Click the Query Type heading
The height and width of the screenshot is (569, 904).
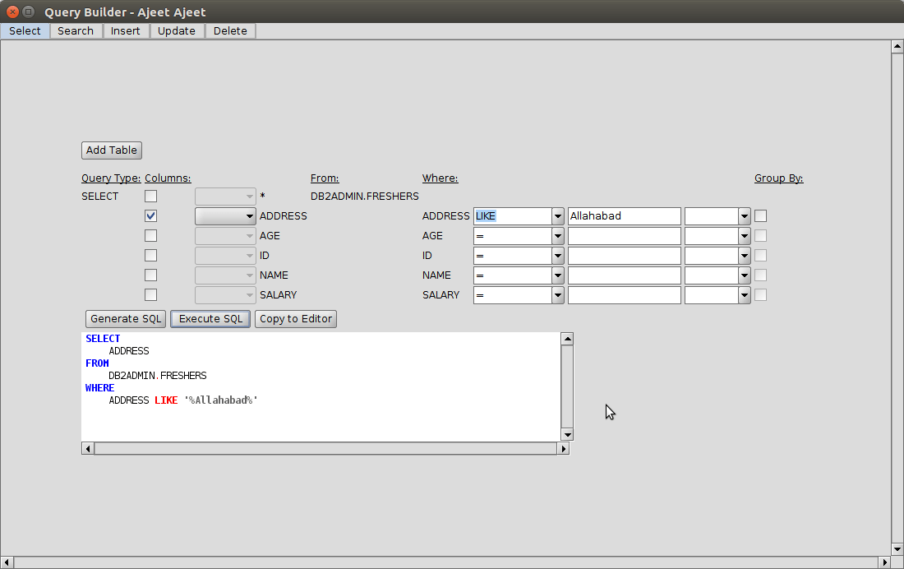click(x=111, y=178)
